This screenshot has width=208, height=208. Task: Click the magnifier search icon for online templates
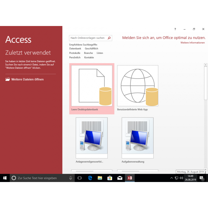pyautogui.click(x=109, y=38)
